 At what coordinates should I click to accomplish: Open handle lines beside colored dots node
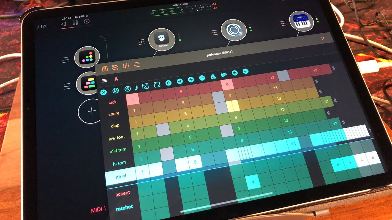pyautogui.click(x=66, y=60)
